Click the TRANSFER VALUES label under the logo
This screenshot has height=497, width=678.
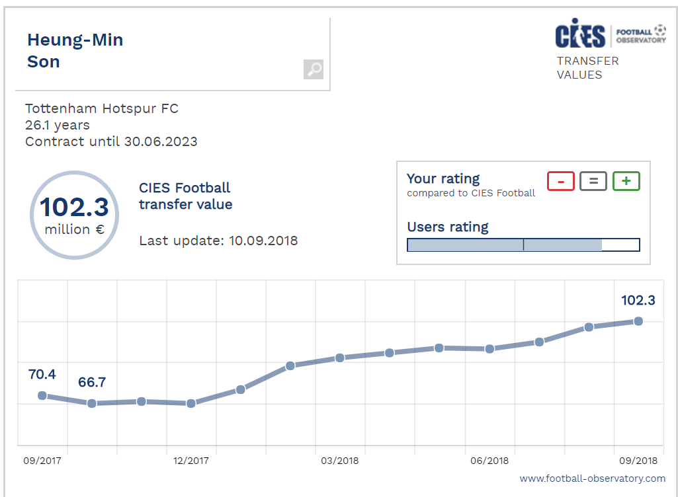coord(587,67)
